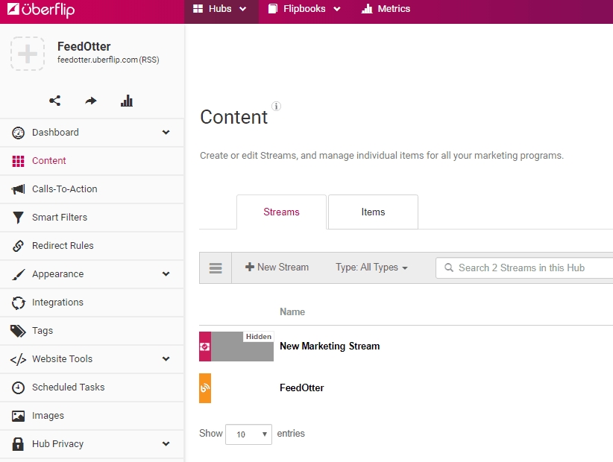Open Images page

[x=48, y=416]
